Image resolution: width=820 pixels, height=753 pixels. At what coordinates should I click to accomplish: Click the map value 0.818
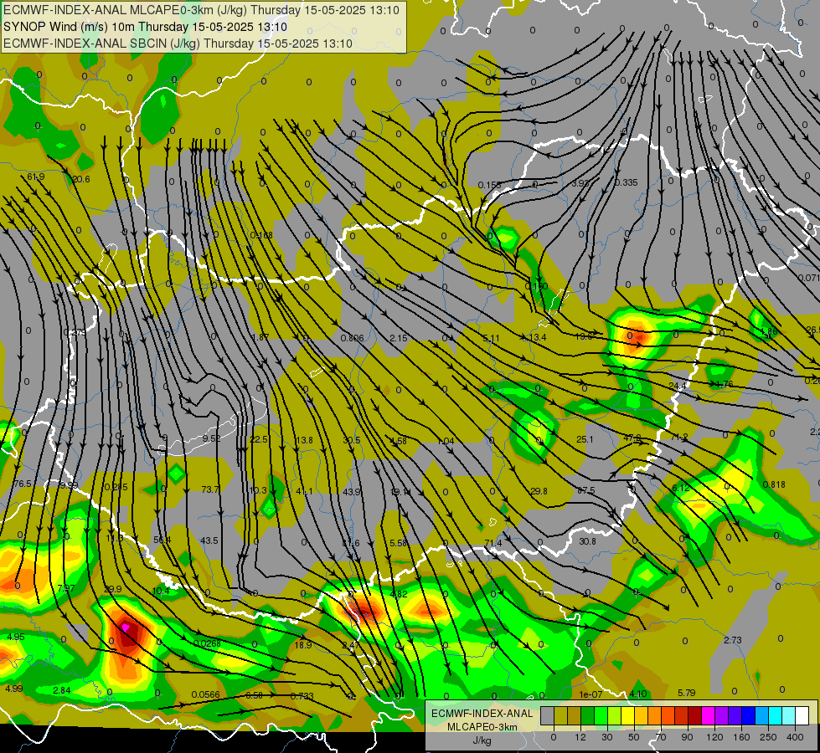click(774, 484)
